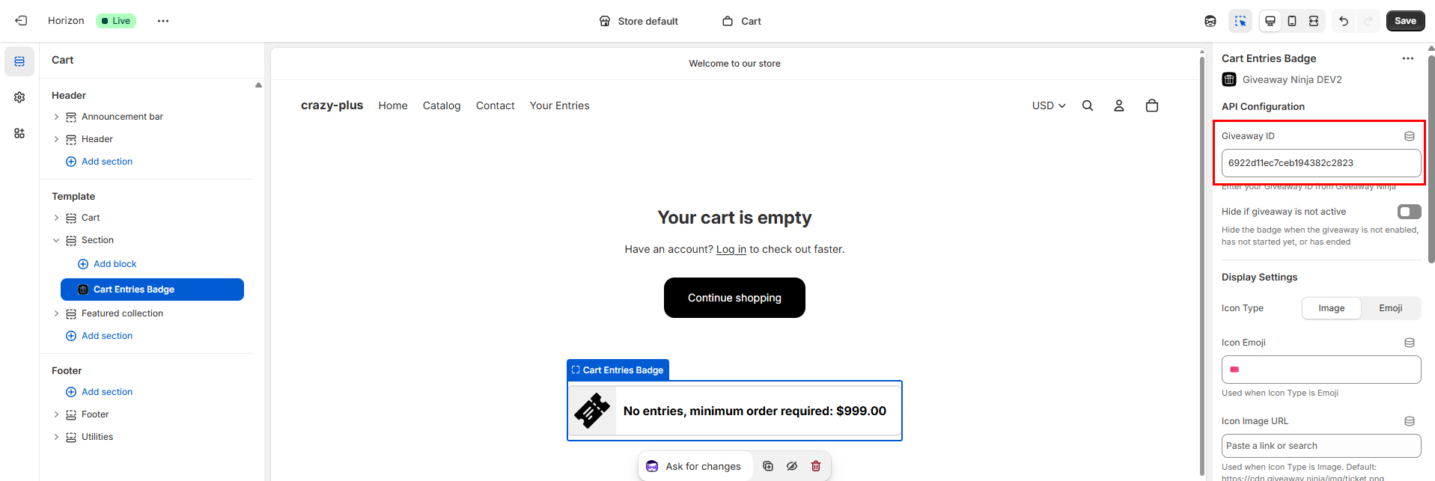
Task: Toggle 'Hide if giveaway is not active'
Action: [x=1409, y=212]
